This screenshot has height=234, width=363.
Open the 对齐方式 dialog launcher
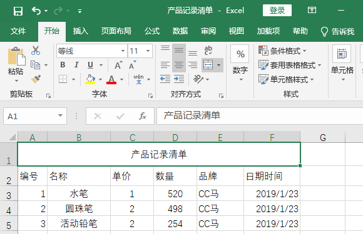point(222,95)
